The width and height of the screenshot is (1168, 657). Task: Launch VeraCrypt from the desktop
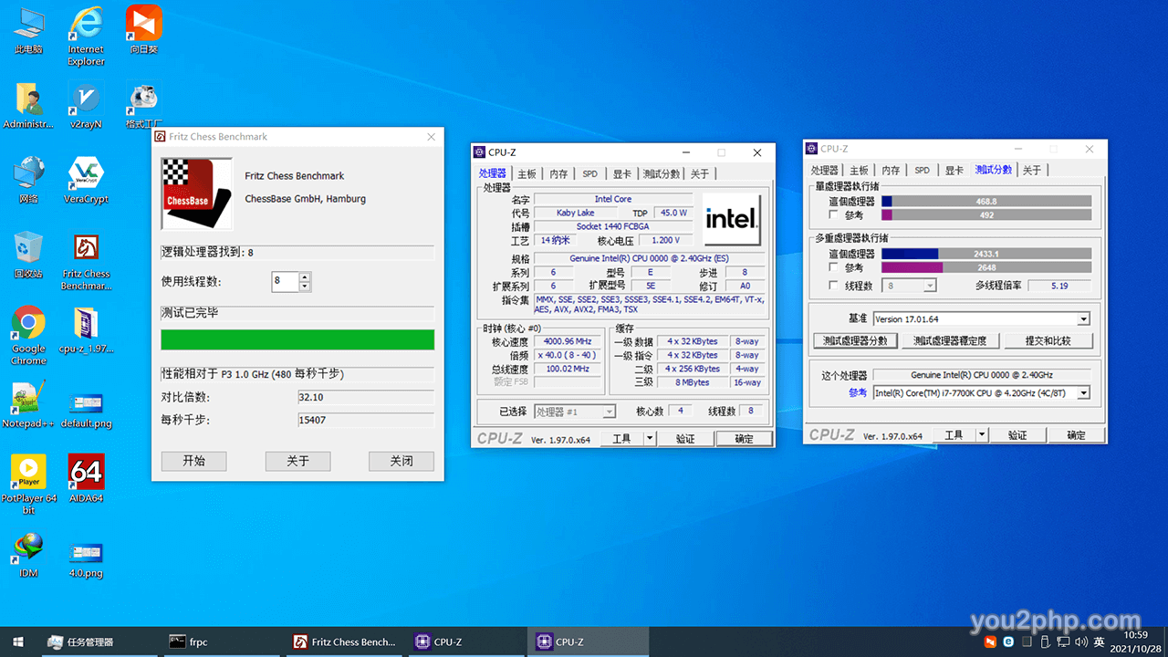coord(86,180)
